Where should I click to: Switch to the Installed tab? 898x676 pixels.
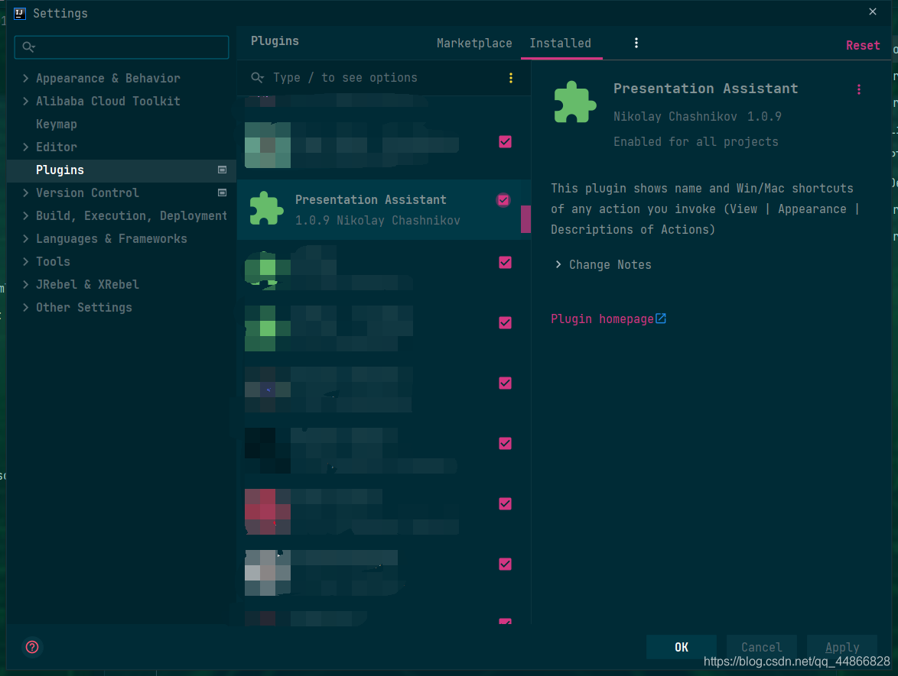[560, 44]
